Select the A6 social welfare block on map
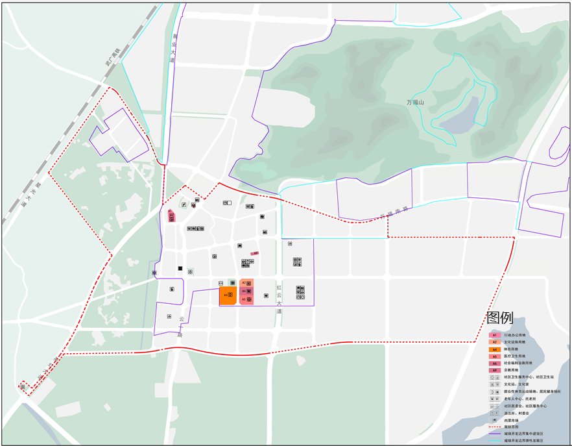The width and height of the screenshot is (572, 446). click(246, 291)
